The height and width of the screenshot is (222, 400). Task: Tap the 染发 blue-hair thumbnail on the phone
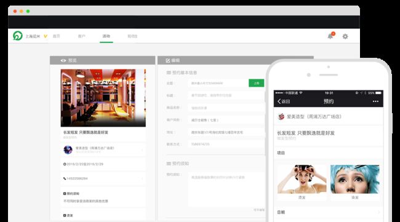(x=355, y=179)
